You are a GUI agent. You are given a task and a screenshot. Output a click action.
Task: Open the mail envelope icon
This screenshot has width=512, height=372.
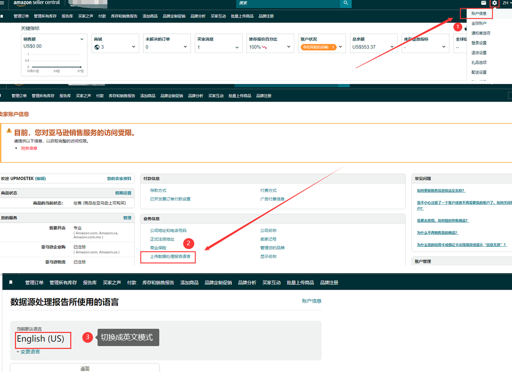(x=484, y=3)
